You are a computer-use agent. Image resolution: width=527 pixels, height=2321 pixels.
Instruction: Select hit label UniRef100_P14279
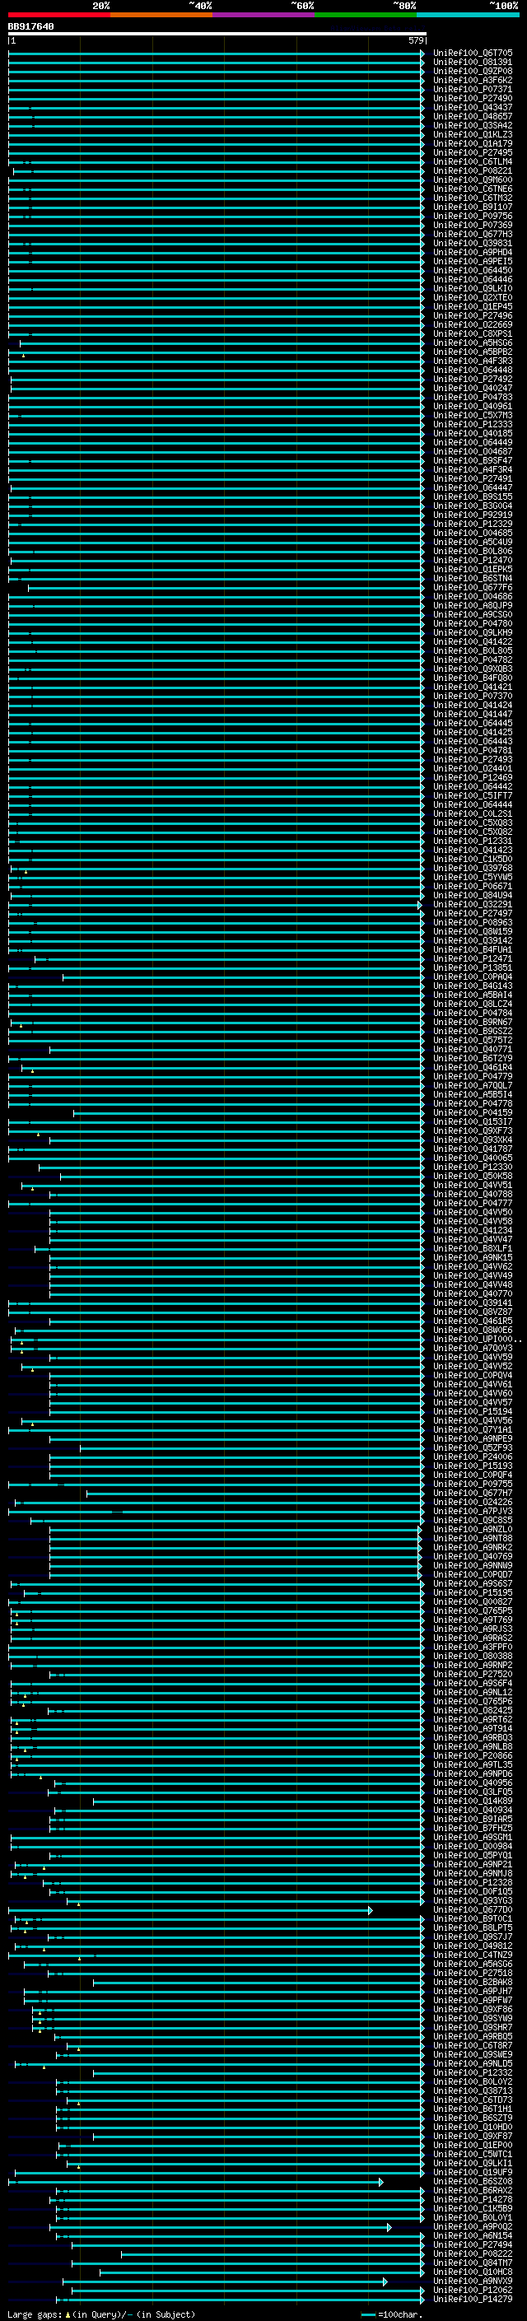(472, 2300)
